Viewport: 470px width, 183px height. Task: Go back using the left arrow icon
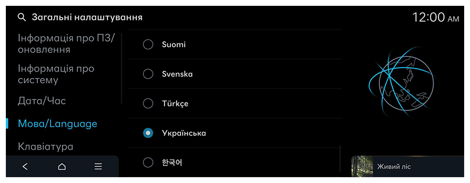click(25, 167)
